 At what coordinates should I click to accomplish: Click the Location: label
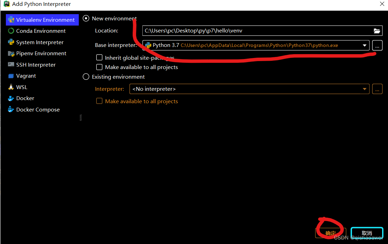tap(107, 31)
